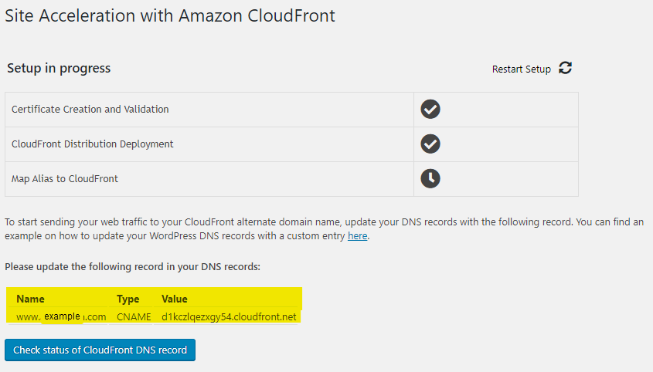
Task: Select the Certificate Creation and Validation row label
Action: (90, 109)
